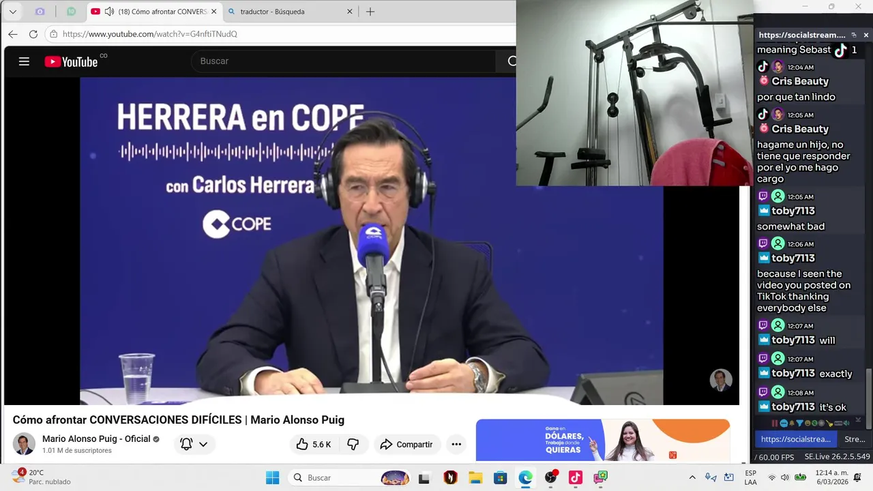Screen dimensions: 873x491
Task: Open the volume speaker tray icon
Action: coord(785,477)
